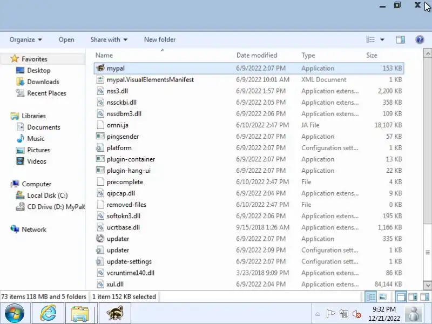Switch to large icons view in the status bar
The width and height of the screenshot is (432, 324).
383,296
